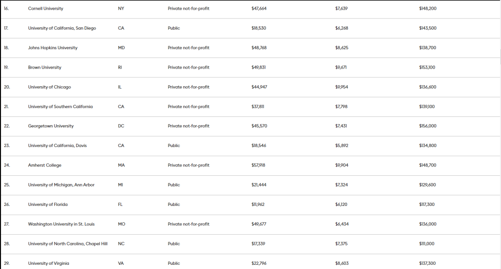The width and height of the screenshot is (501, 269).
Task: Select the University of Florida name
Action: [48, 205]
